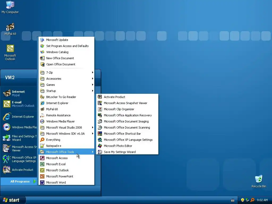The height and width of the screenshot is (204, 272).
Task: Click the VM2 user name header
Action: click(x=10, y=77)
